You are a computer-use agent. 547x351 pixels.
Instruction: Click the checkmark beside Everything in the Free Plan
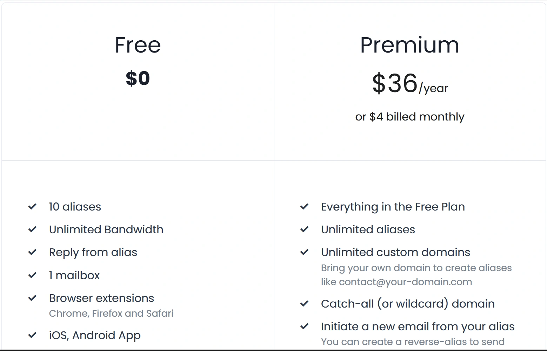coord(304,207)
